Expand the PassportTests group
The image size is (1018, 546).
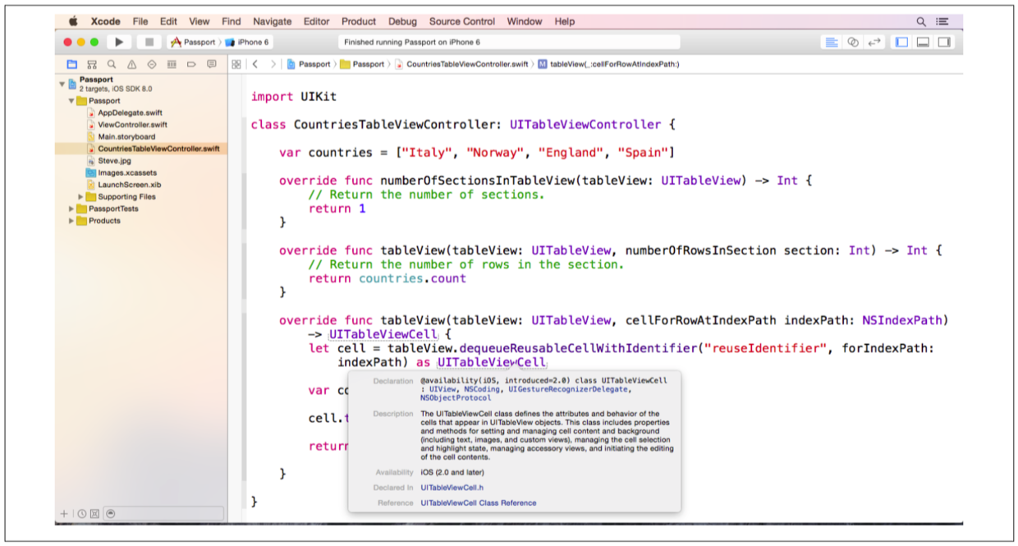(71, 209)
